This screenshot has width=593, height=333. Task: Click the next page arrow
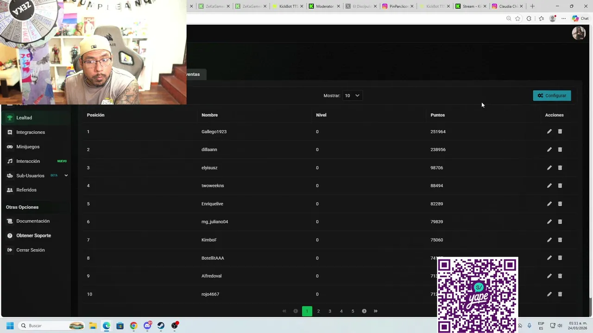[x=364, y=311]
